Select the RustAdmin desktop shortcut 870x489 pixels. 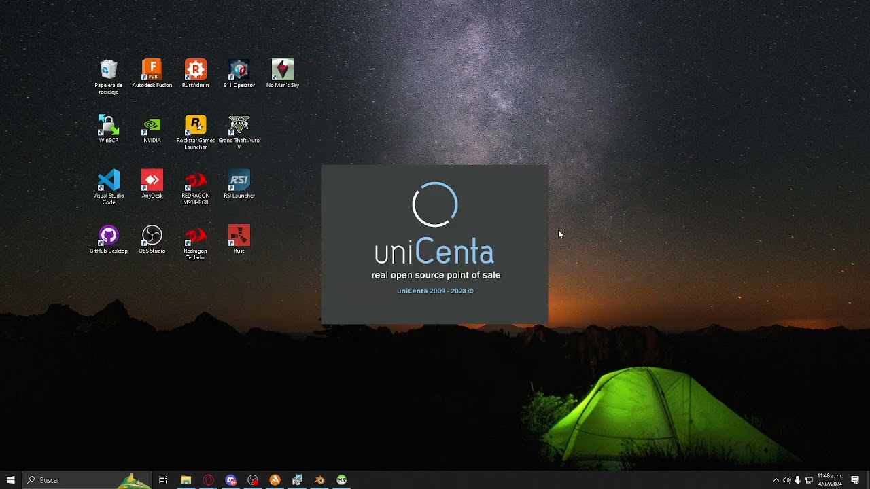(x=195, y=74)
